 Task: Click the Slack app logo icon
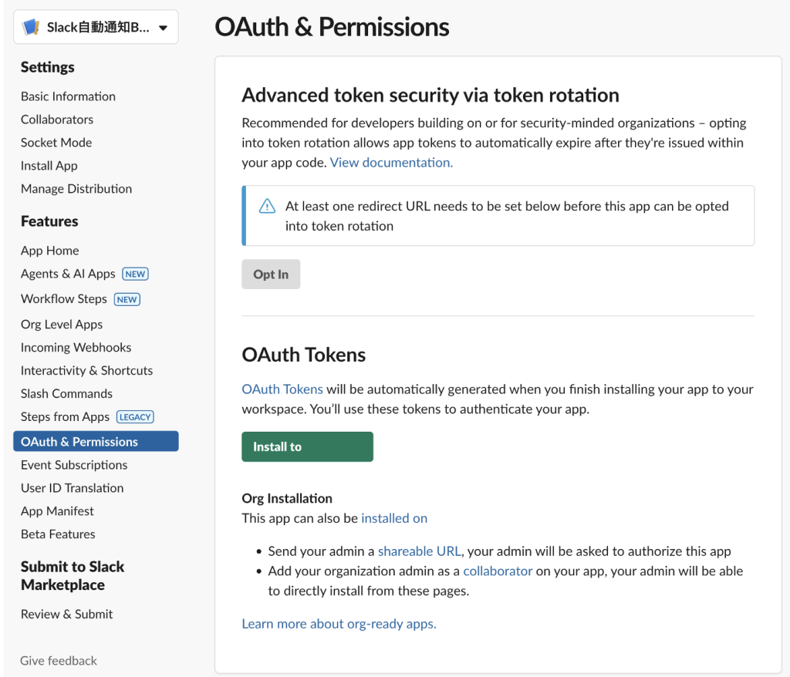[x=31, y=27]
